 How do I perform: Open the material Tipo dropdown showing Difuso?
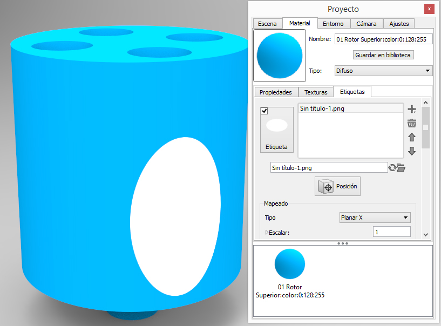click(x=383, y=71)
